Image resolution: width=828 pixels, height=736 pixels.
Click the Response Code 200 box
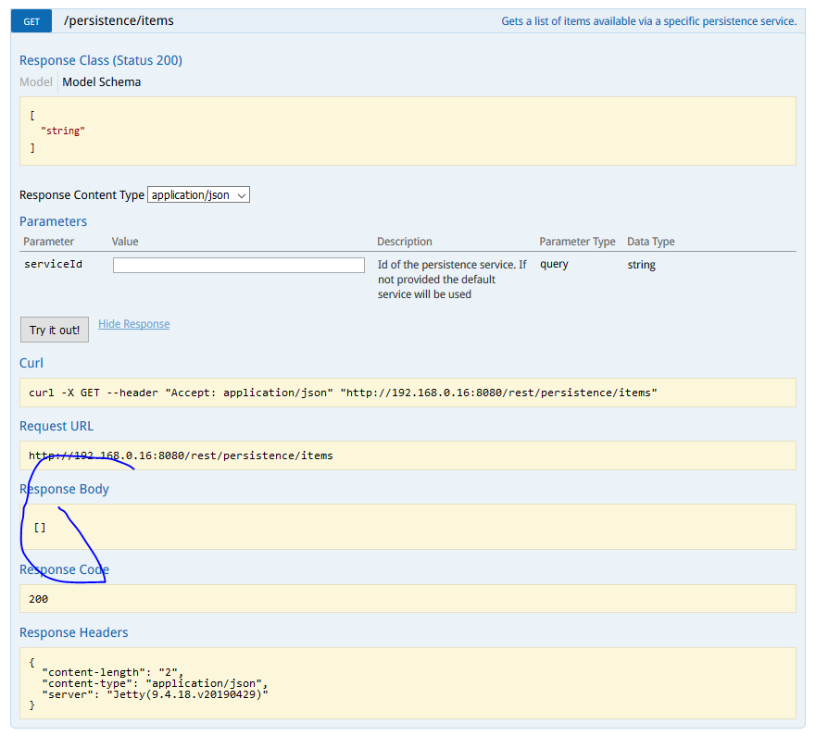pos(408,599)
